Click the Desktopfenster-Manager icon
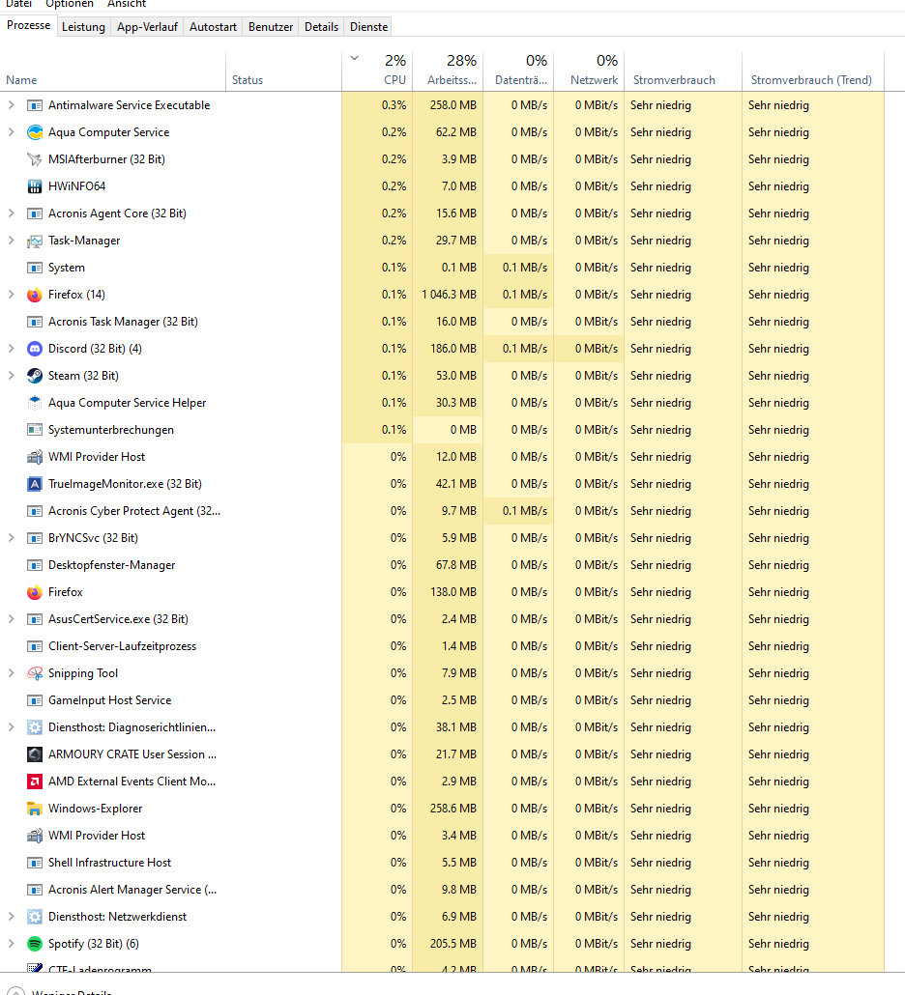 point(35,565)
